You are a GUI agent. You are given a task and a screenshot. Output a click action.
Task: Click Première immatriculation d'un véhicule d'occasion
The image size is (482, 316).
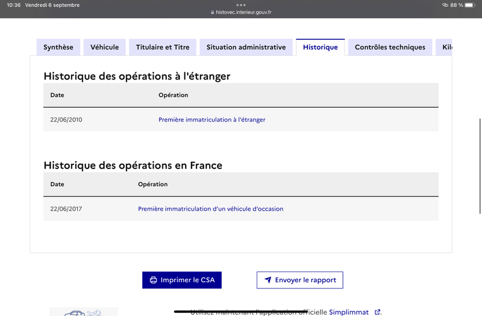click(210, 209)
